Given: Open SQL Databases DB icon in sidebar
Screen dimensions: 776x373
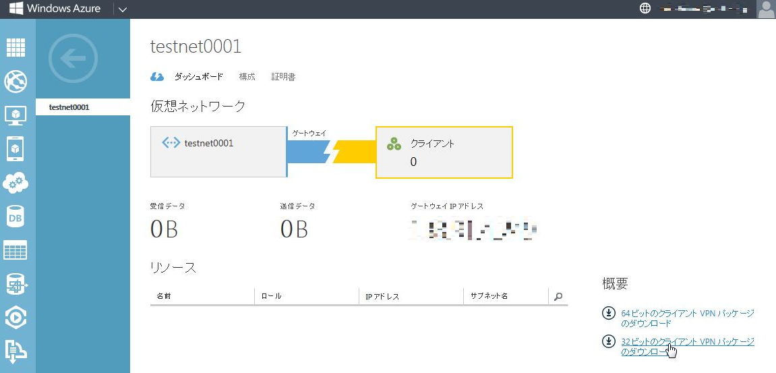Looking at the screenshot, I should 16,217.
